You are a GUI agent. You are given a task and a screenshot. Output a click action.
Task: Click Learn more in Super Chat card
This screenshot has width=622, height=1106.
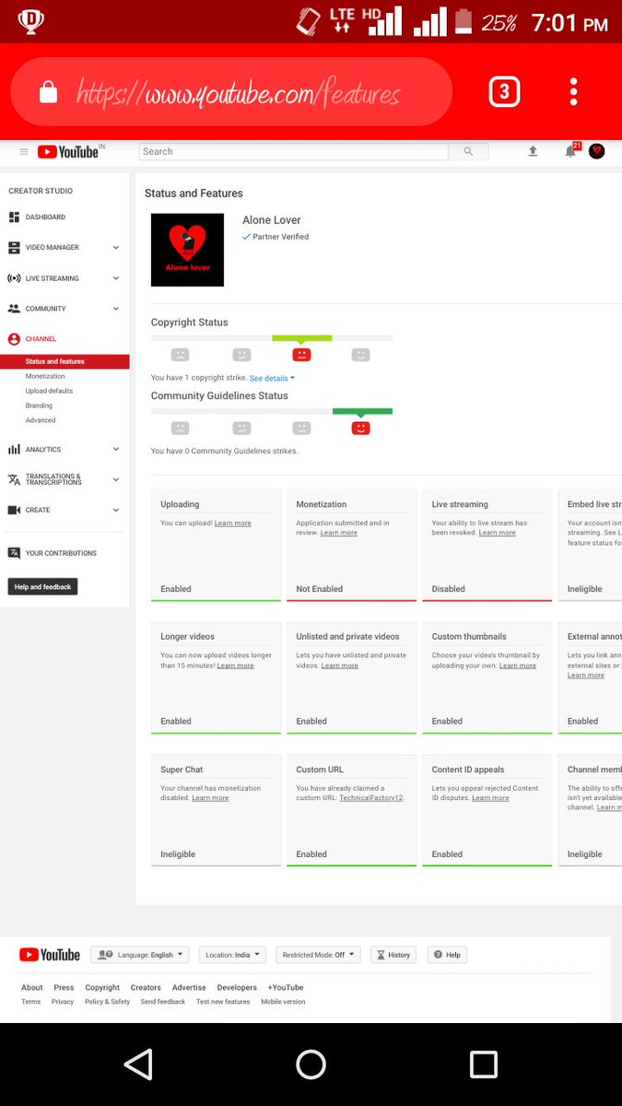[x=210, y=798]
